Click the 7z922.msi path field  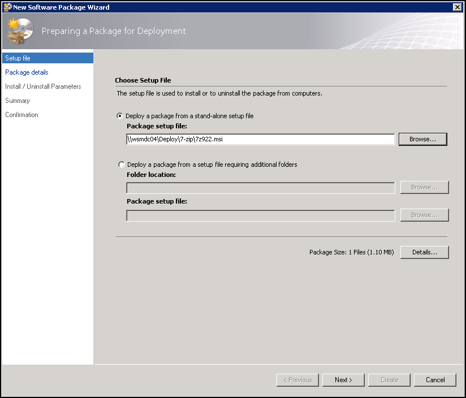pos(260,139)
